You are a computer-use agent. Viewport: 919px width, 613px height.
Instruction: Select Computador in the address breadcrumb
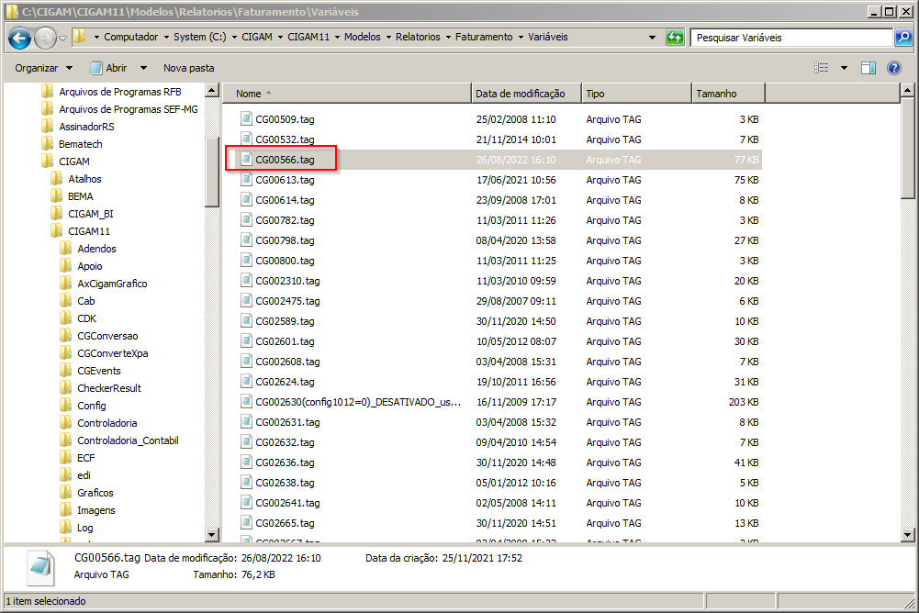130,37
